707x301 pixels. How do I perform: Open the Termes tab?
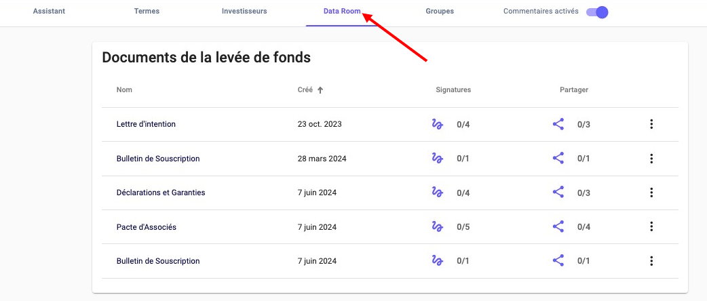click(147, 12)
